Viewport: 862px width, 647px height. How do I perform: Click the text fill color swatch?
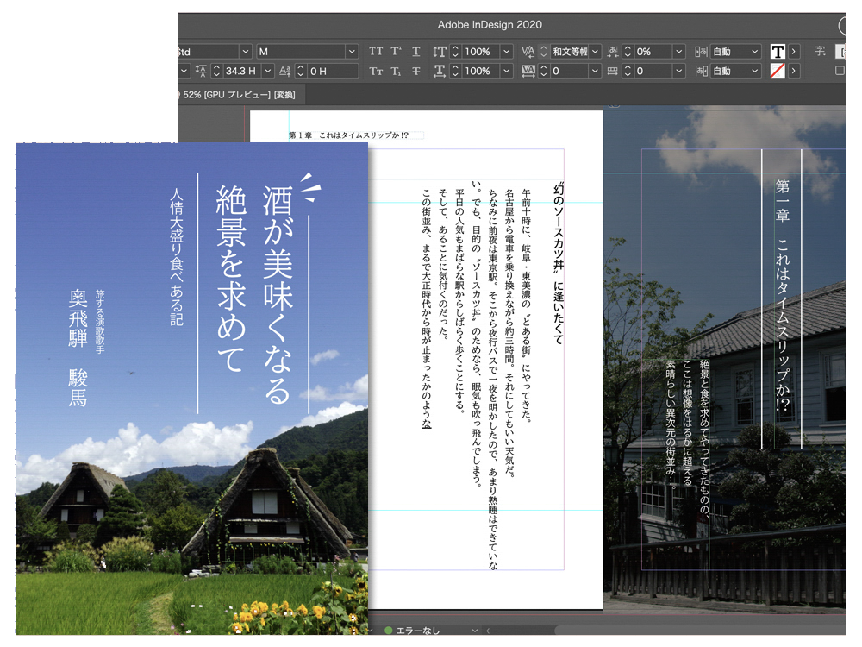[x=778, y=52]
